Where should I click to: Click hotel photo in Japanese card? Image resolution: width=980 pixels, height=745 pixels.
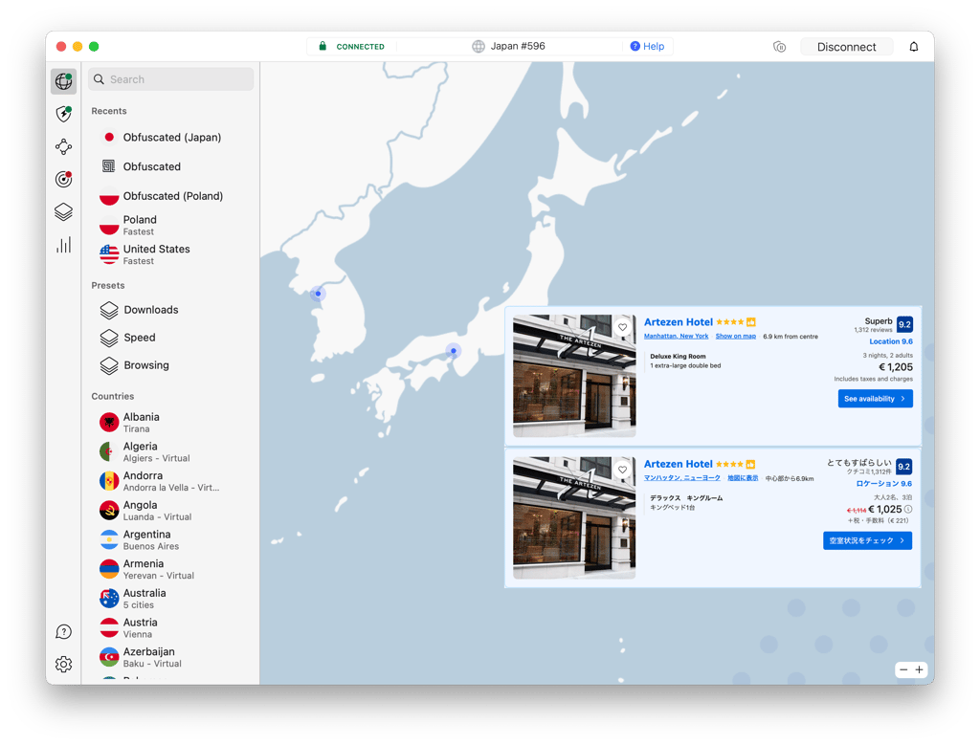(574, 517)
